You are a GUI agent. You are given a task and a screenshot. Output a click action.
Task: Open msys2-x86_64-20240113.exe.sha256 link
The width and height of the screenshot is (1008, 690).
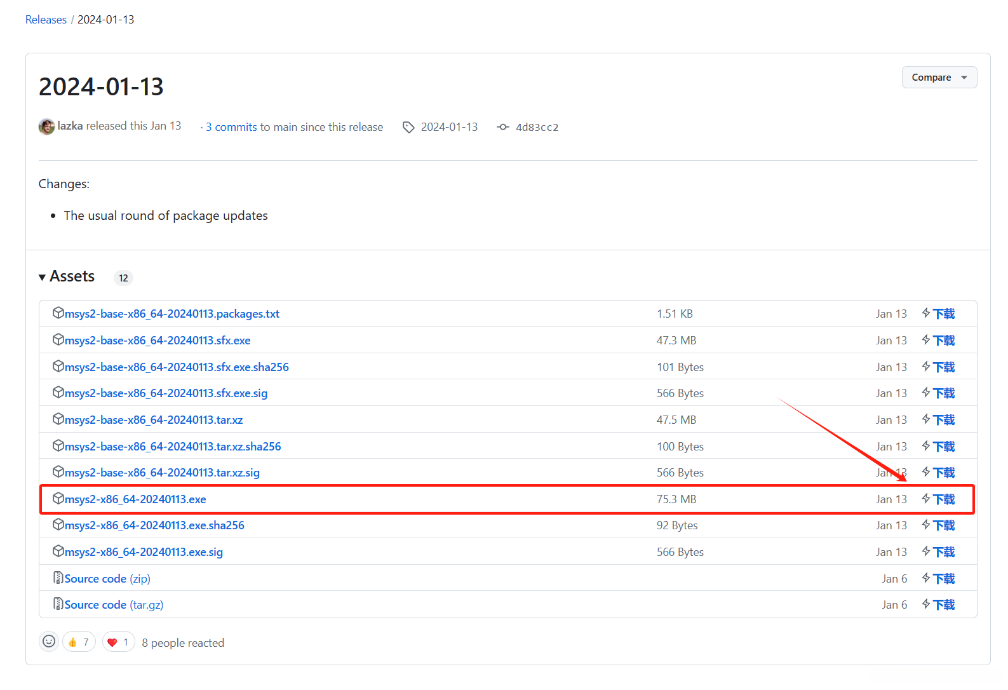tap(154, 525)
